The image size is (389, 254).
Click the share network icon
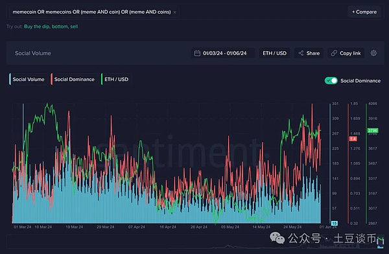tap(301, 53)
